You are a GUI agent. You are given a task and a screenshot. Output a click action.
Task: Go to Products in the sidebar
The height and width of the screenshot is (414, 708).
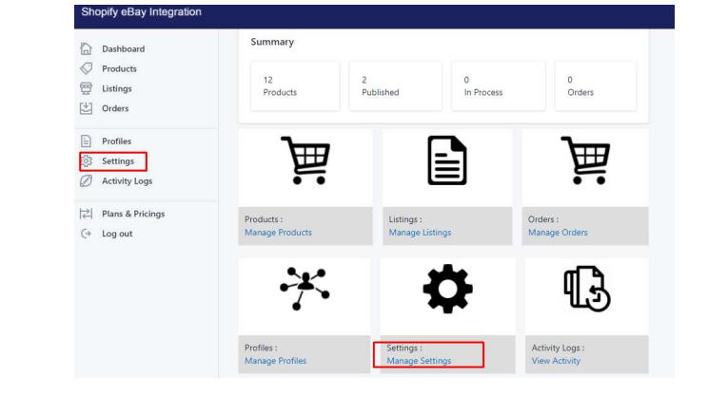[119, 68]
